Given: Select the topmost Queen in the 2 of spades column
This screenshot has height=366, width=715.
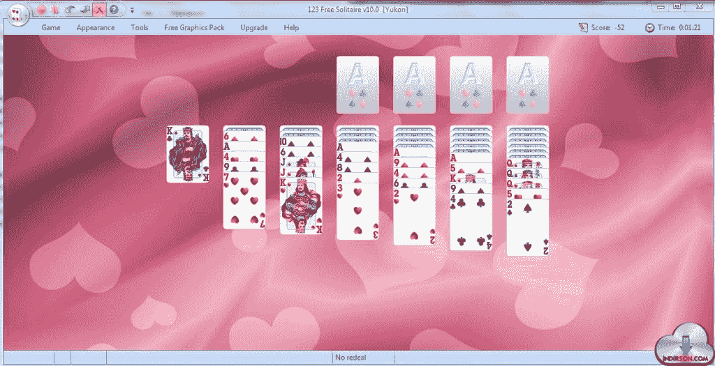Looking at the screenshot, I should [x=528, y=163].
